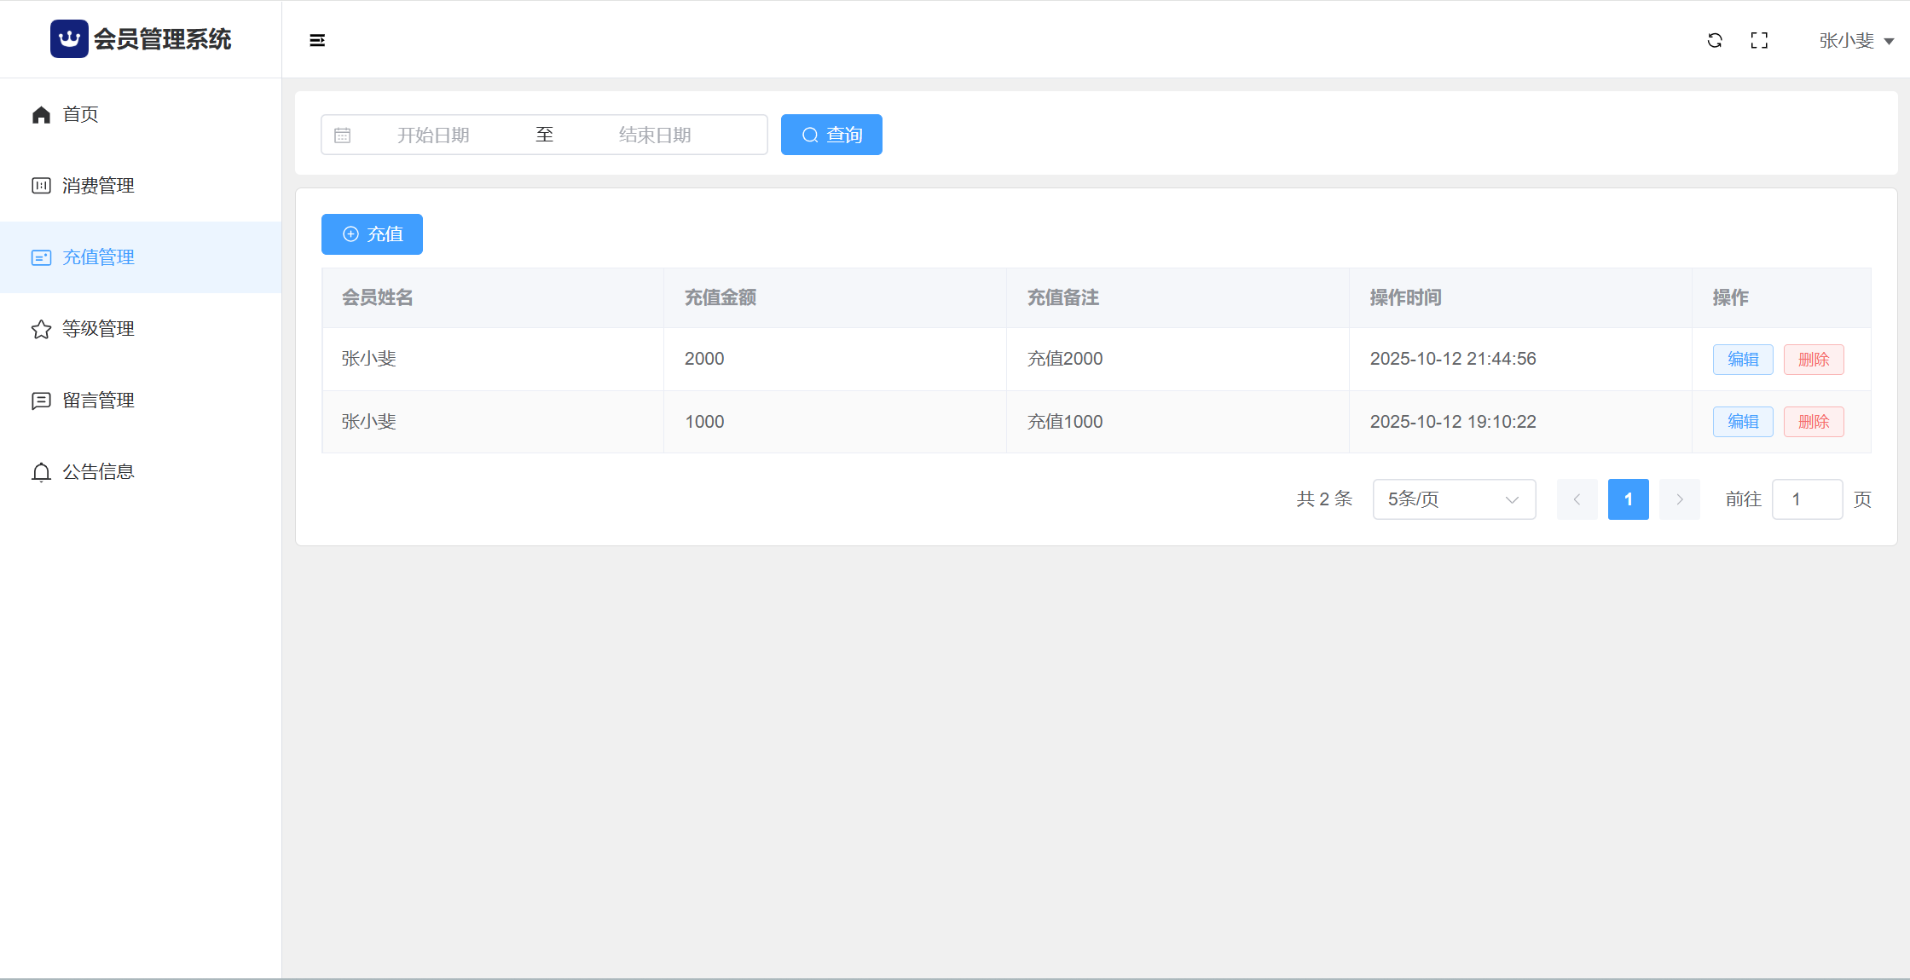The height and width of the screenshot is (980, 1910).
Task: Click the bell icon for 公告信息
Action: tap(41, 472)
